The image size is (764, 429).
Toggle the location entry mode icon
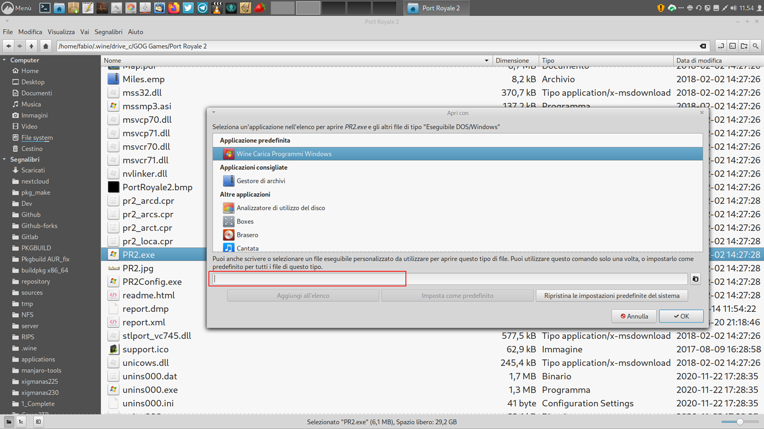[x=721, y=46]
